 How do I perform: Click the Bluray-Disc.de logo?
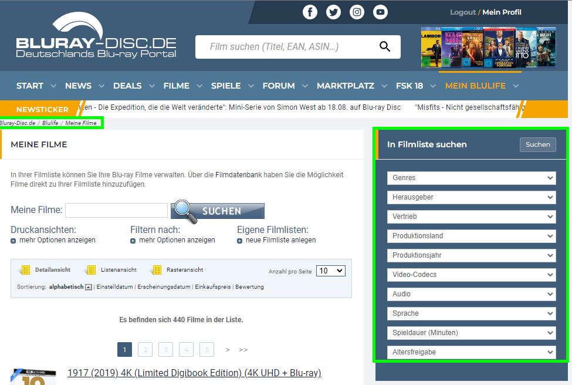coord(96,36)
